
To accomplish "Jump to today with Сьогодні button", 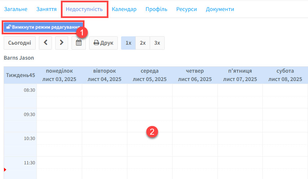I will [x=20, y=43].
